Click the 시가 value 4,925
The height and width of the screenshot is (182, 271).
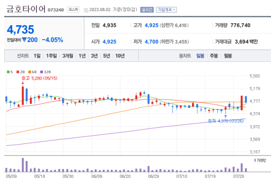(x=109, y=42)
